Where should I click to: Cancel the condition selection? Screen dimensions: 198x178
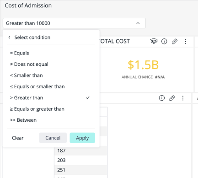(x=53, y=138)
